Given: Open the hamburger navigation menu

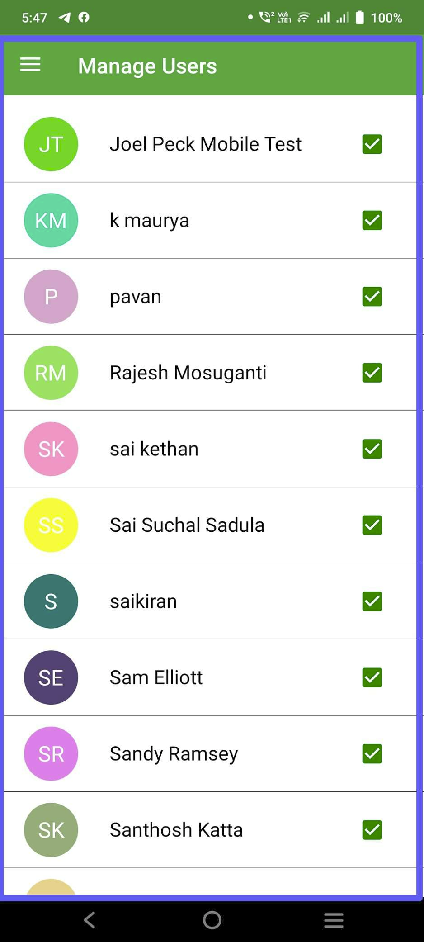Looking at the screenshot, I should (x=30, y=65).
